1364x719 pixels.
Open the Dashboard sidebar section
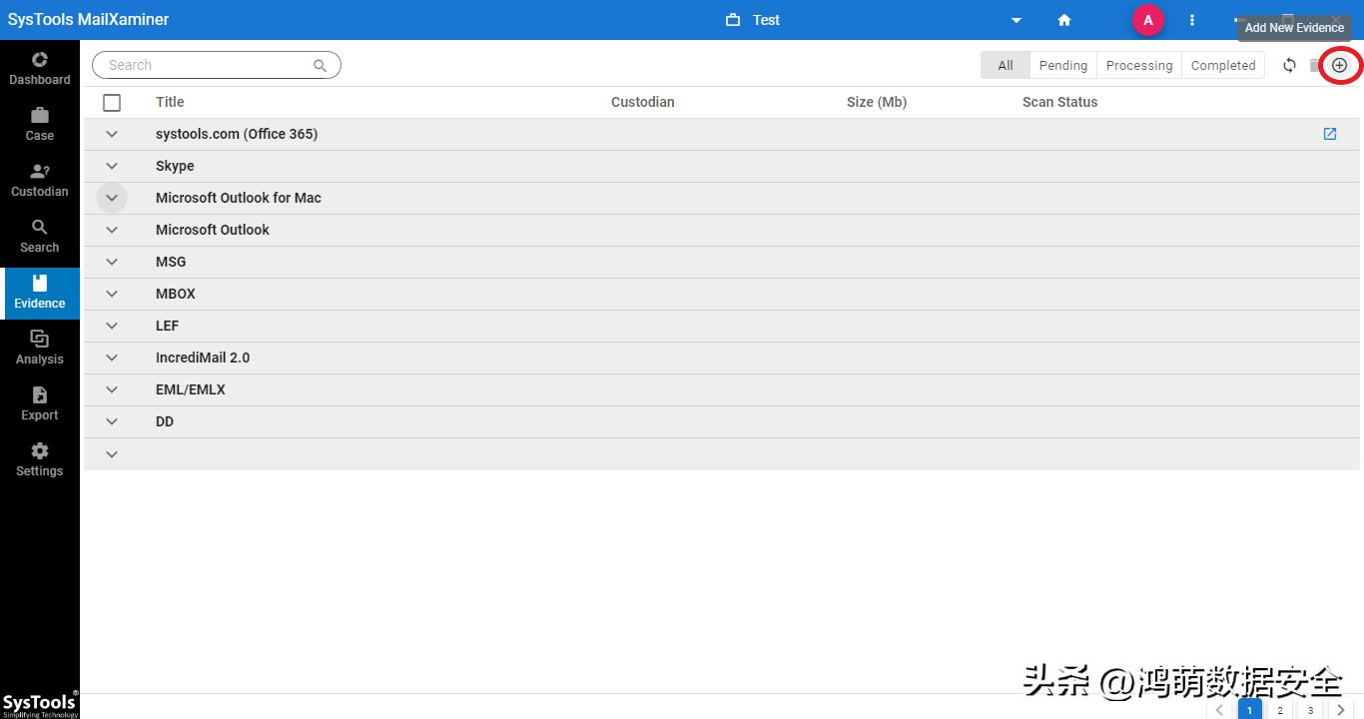(x=40, y=68)
